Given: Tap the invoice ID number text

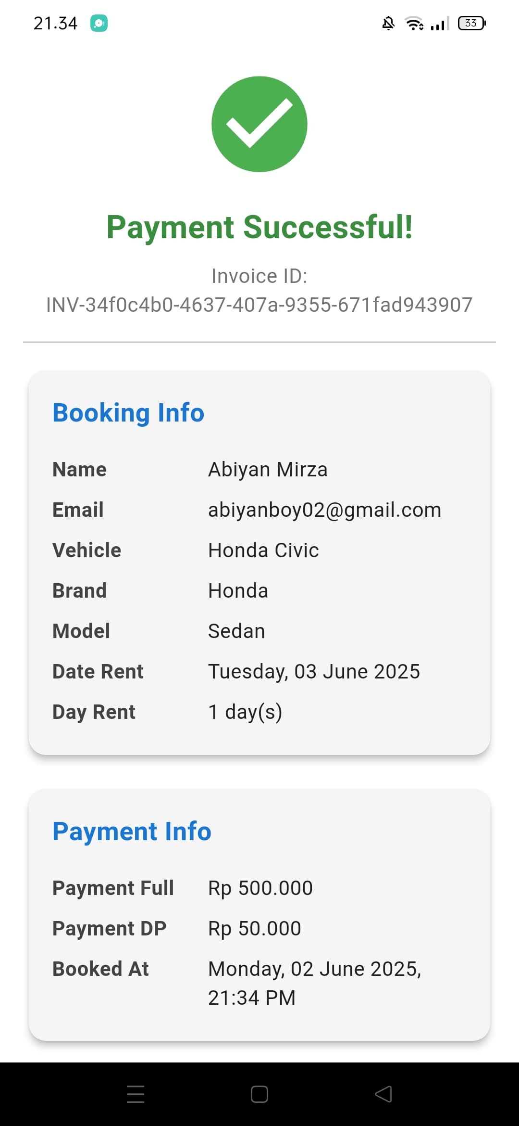Looking at the screenshot, I should 259,305.
